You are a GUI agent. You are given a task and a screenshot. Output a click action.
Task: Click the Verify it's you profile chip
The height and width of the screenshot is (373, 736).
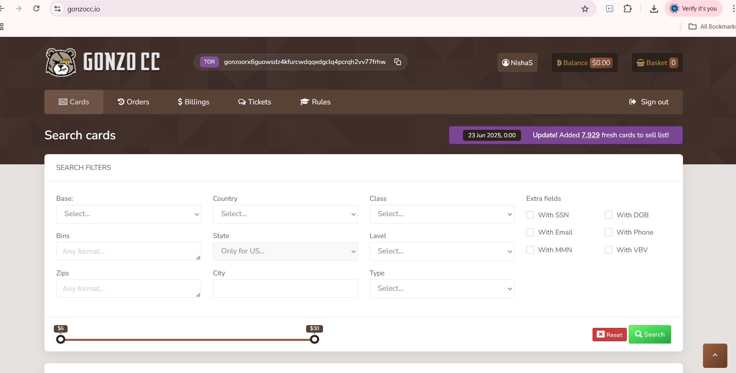[x=694, y=9]
